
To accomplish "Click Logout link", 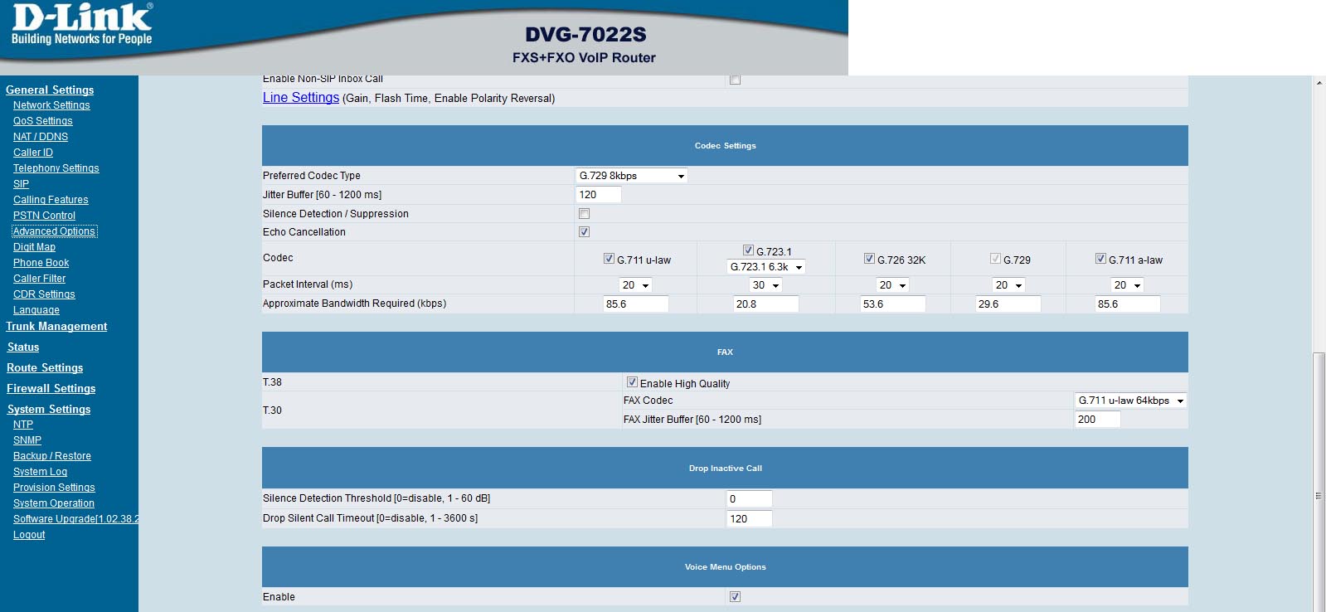I will point(29,535).
